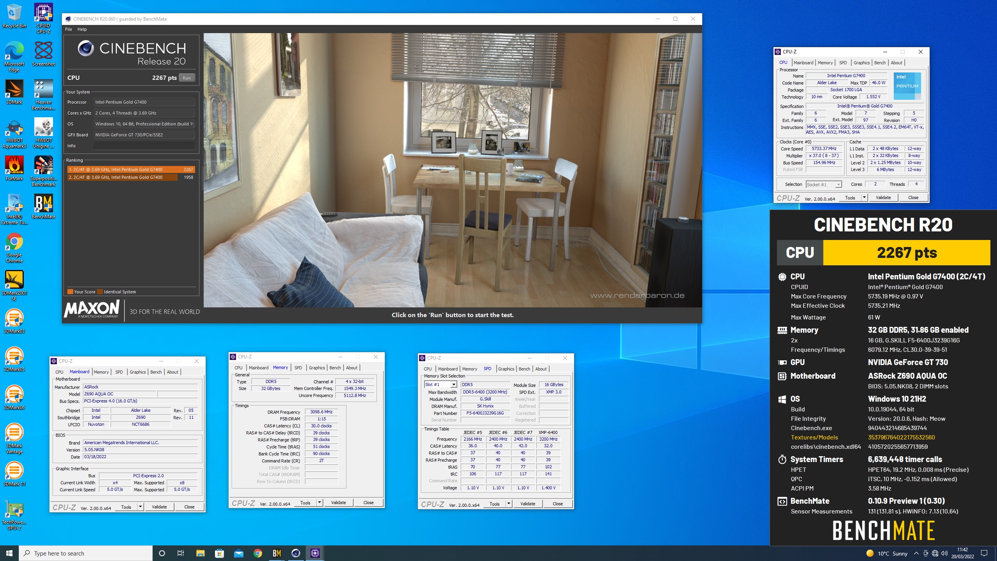Open Task View from the taskbar
Viewport: 997px width, 561px height.
pos(181,553)
